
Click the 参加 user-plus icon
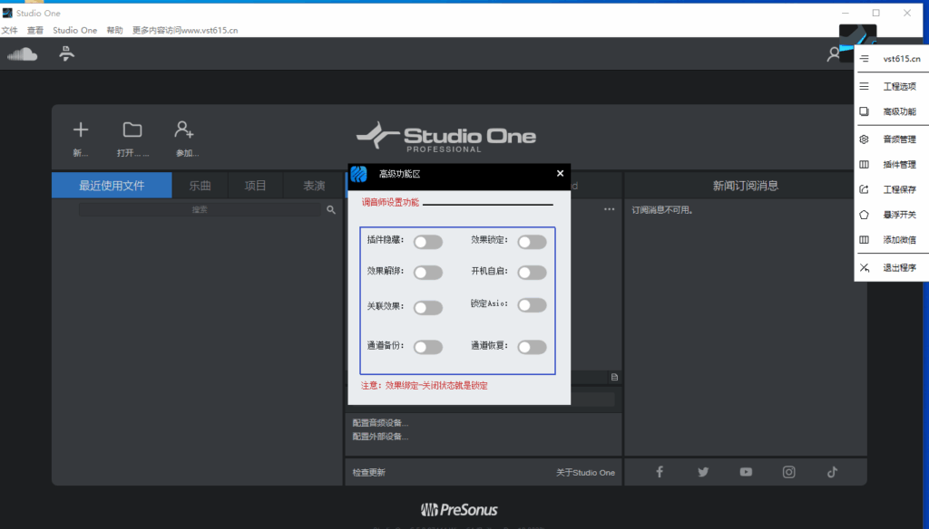coord(183,130)
